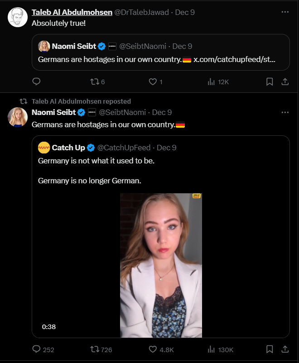This screenshot has height=363, width=299.
Task: Bookmark the 'Absolutely true!' post
Action: coord(269,81)
